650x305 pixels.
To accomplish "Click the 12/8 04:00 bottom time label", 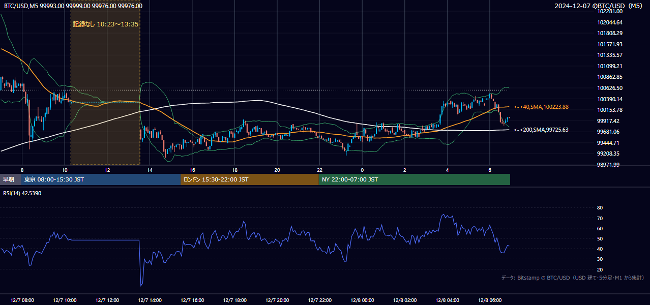I will coord(447,300).
